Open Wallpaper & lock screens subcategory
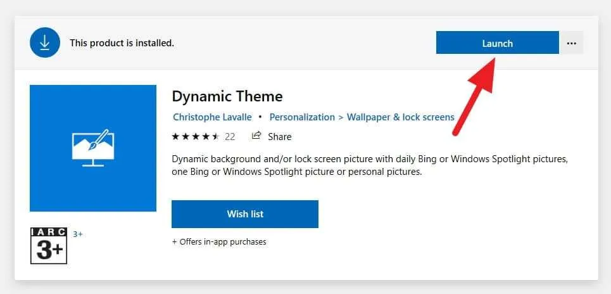Screen dimensions: 611x294 coord(401,117)
